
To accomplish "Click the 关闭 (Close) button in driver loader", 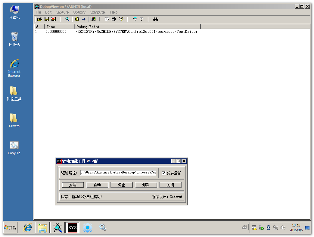I will [170, 185].
